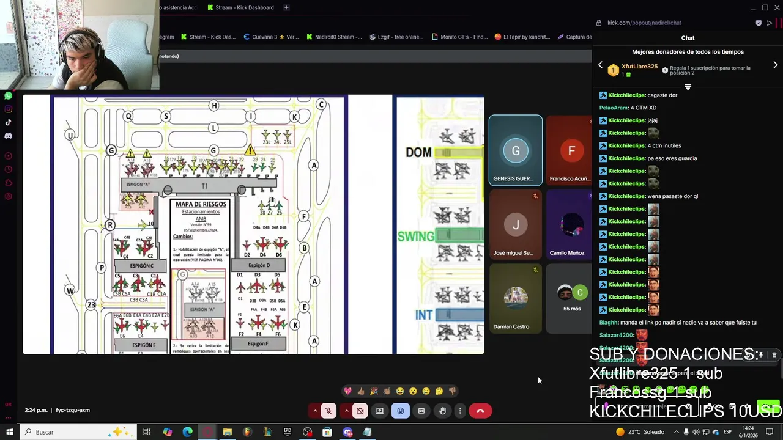
Task: Send the thumbs down reaction
Action: pos(452,391)
